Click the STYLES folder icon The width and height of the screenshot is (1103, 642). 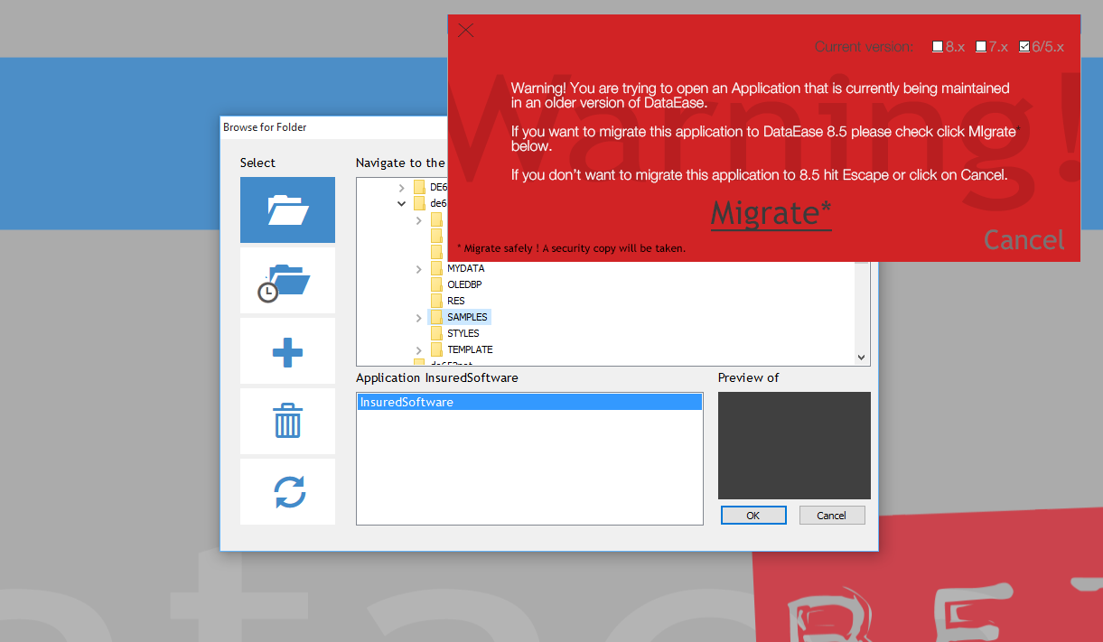(437, 333)
